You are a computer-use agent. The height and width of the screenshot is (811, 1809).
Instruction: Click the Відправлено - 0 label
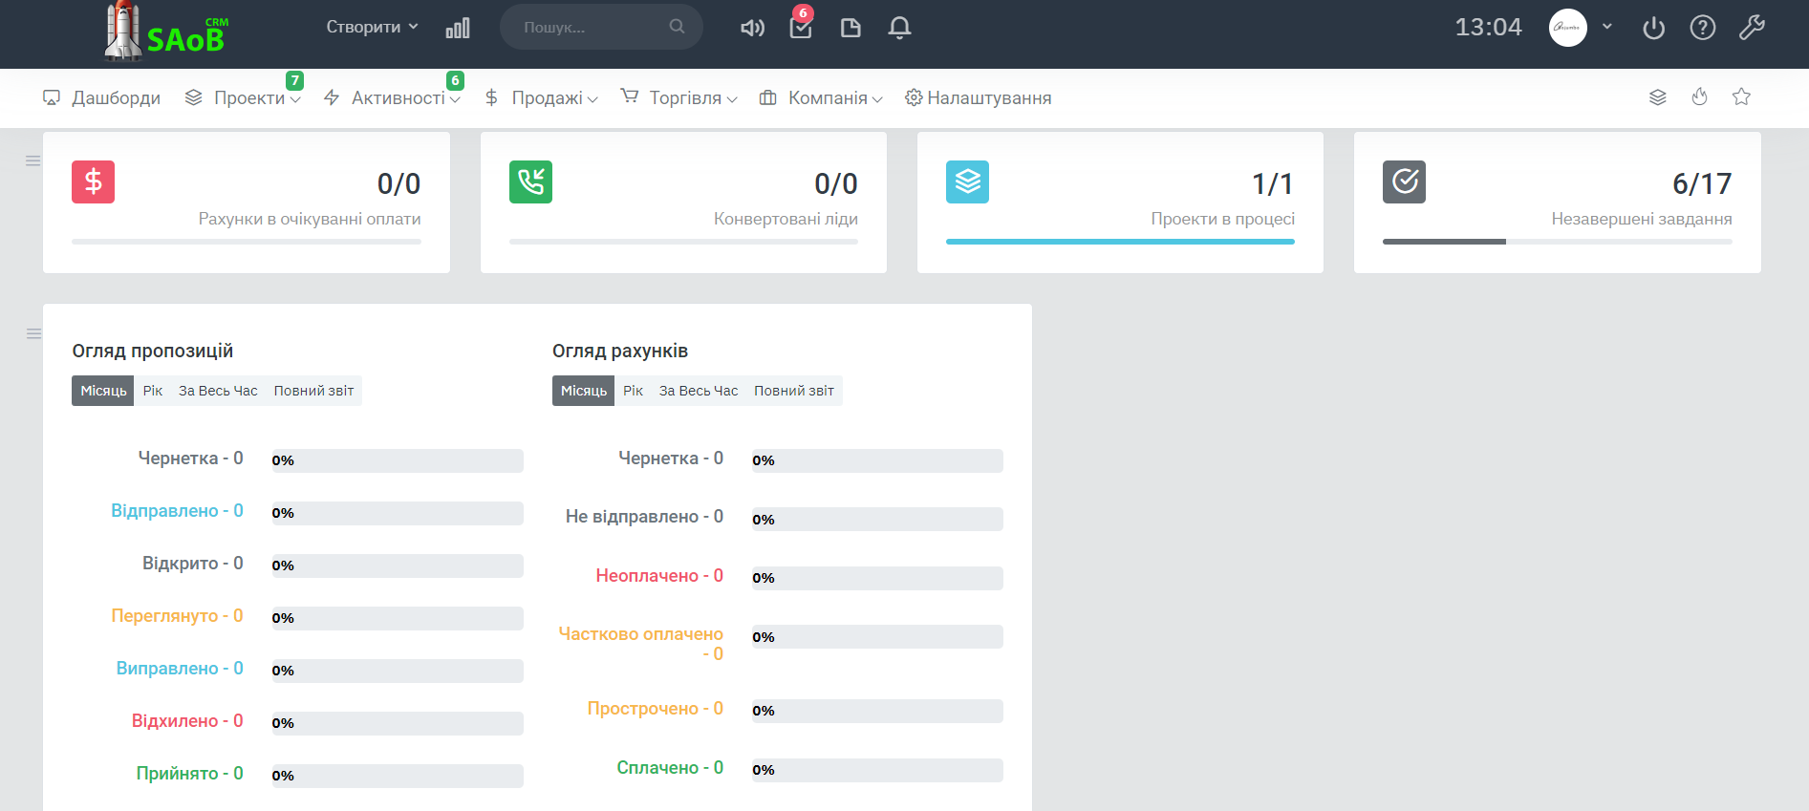(x=177, y=511)
